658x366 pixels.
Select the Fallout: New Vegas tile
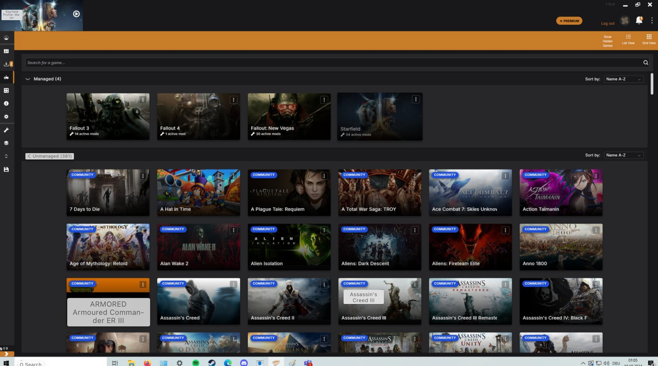pos(289,116)
